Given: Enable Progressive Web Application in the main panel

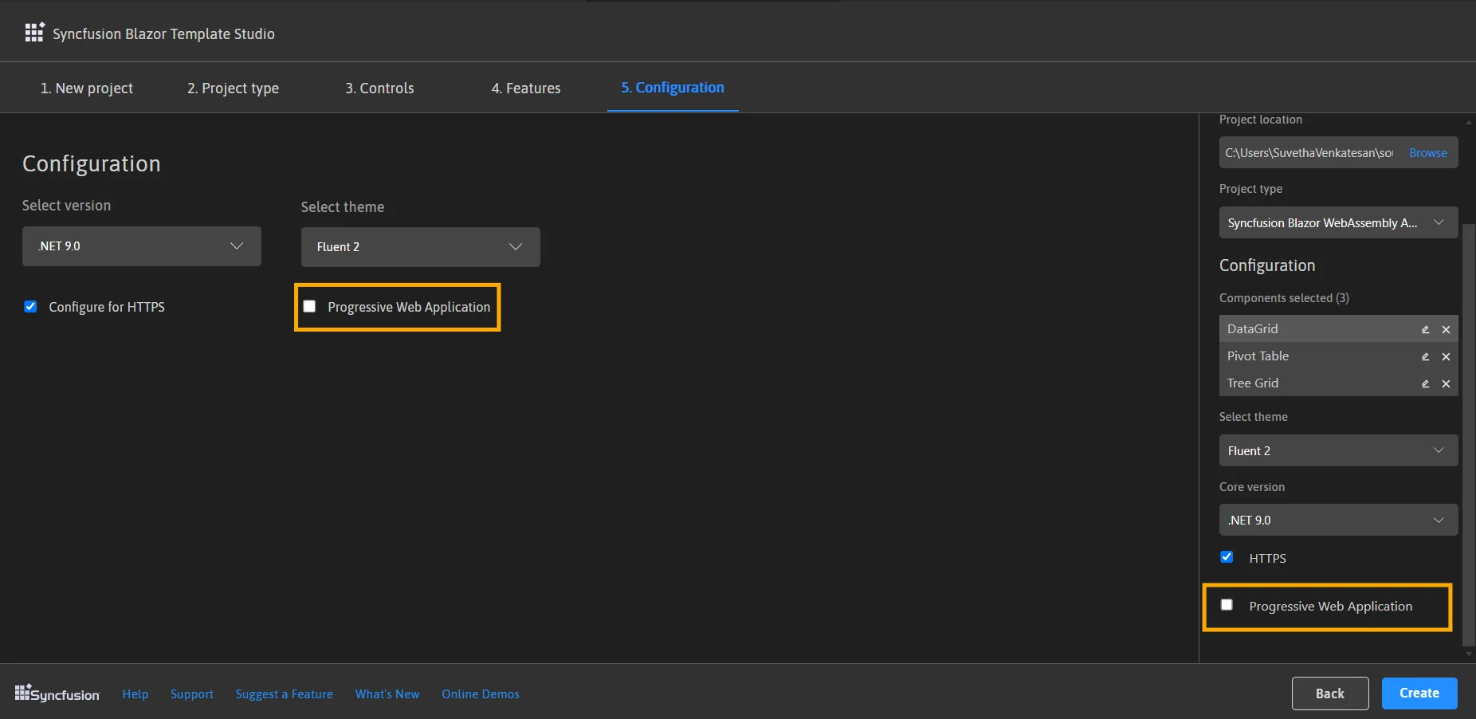Looking at the screenshot, I should 309,305.
